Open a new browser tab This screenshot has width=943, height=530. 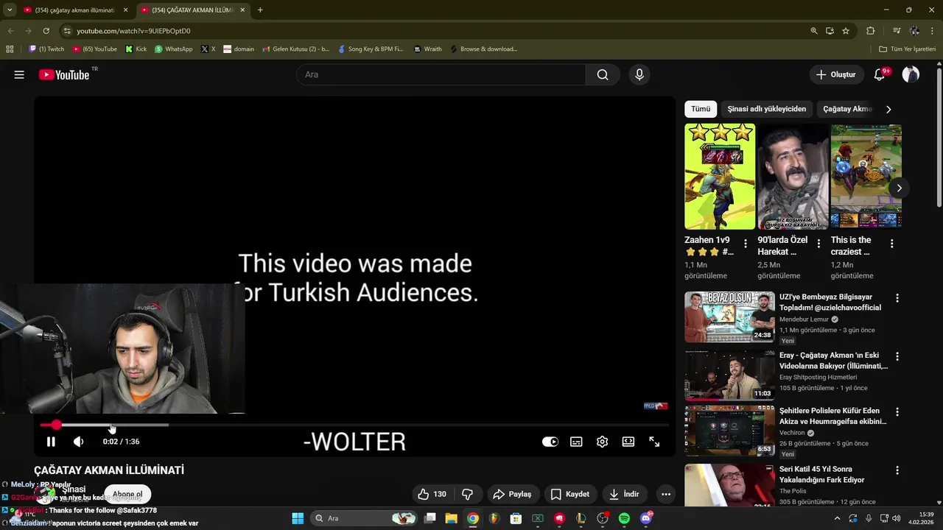click(260, 10)
